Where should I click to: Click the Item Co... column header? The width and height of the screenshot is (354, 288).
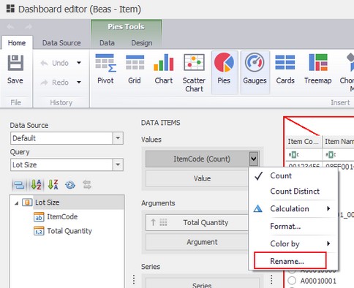tap(304, 142)
